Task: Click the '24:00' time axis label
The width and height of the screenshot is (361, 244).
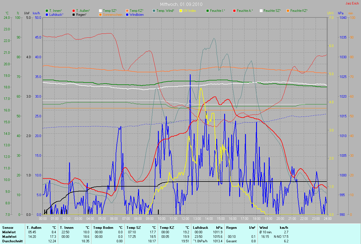Action: click(327, 218)
